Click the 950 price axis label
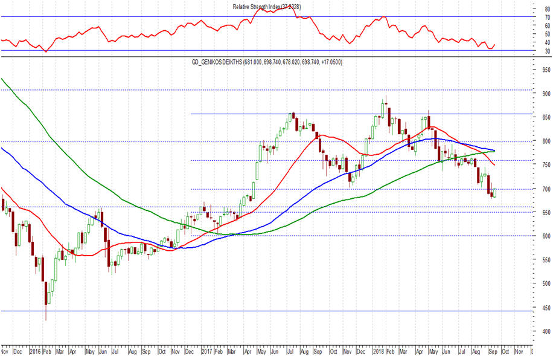 tap(546, 70)
